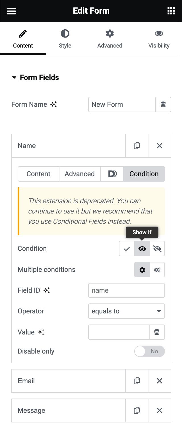182x427 pixels.
Task: Switch to the Visibility tab
Action: [x=159, y=38]
